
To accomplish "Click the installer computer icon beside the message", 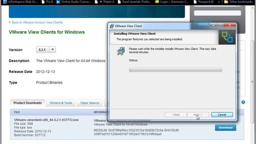I will (121, 51).
